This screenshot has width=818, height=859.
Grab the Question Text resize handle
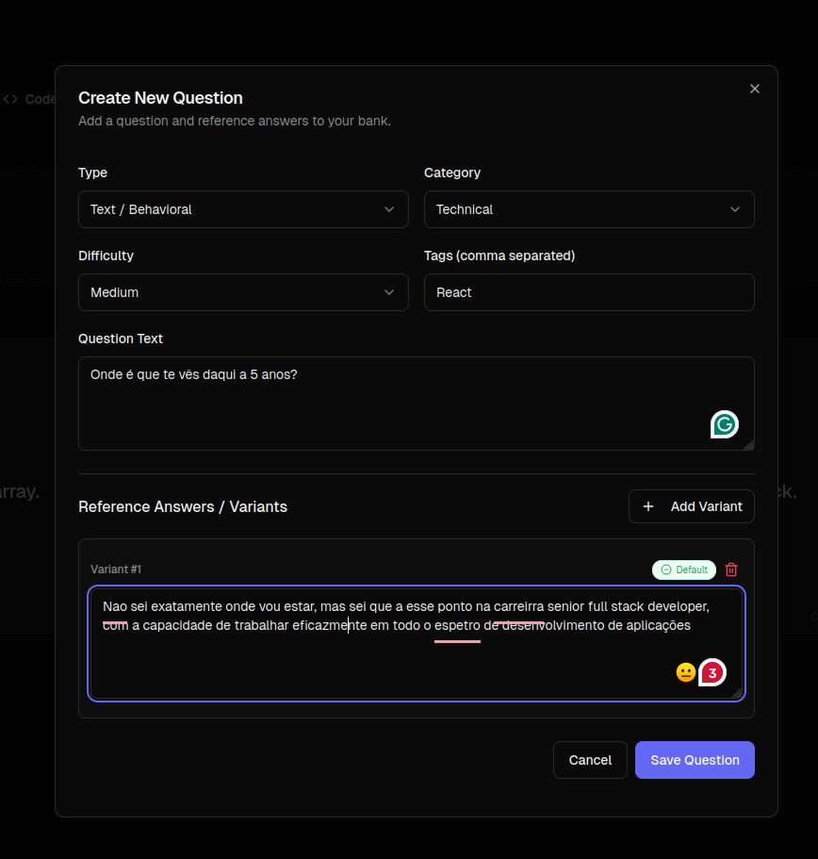tap(748, 444)
